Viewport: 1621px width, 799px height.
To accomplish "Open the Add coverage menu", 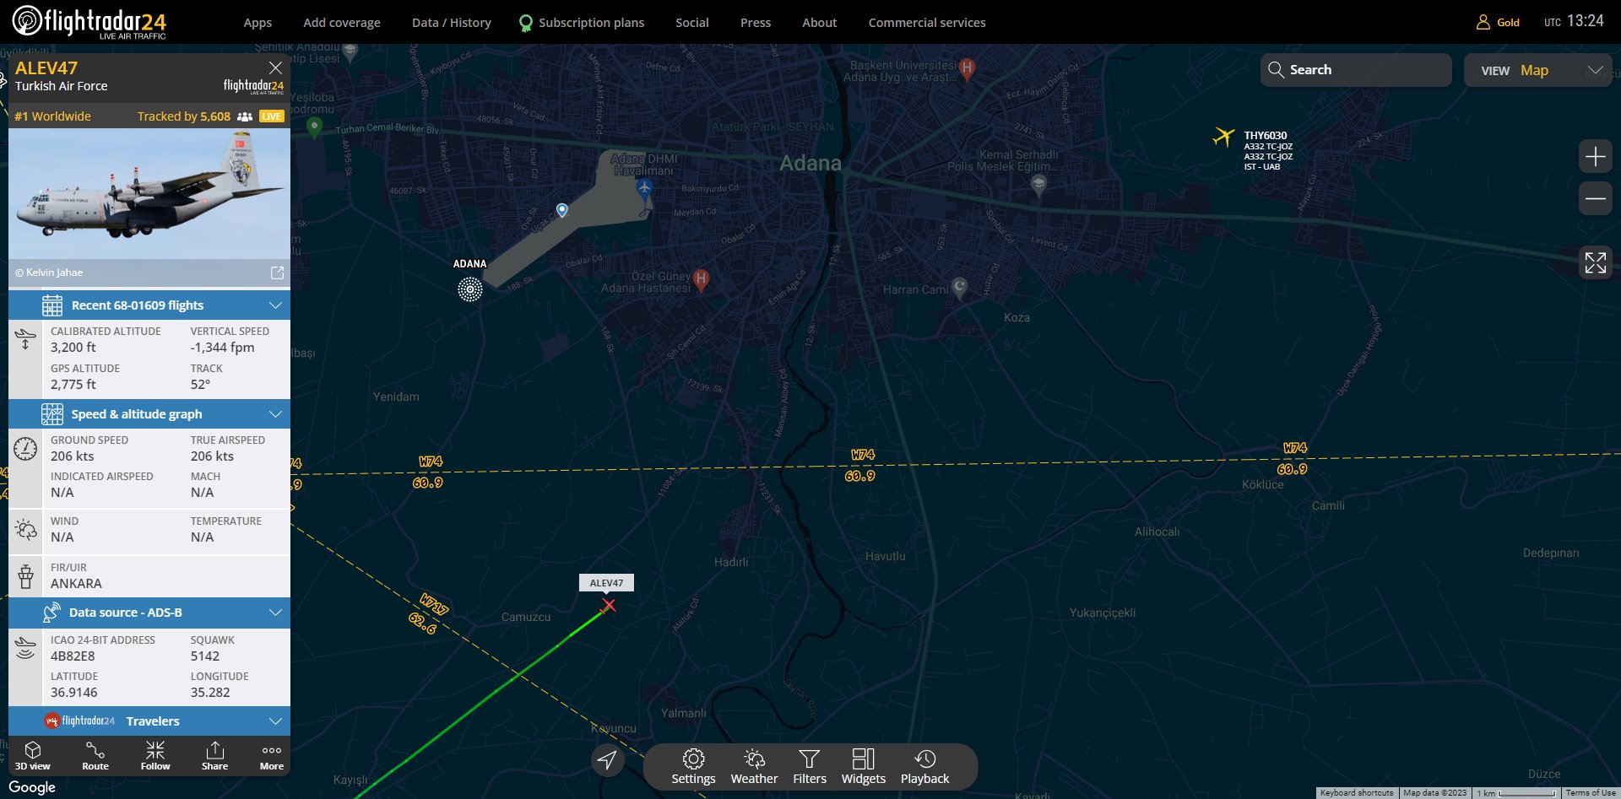I will point(342,23).
